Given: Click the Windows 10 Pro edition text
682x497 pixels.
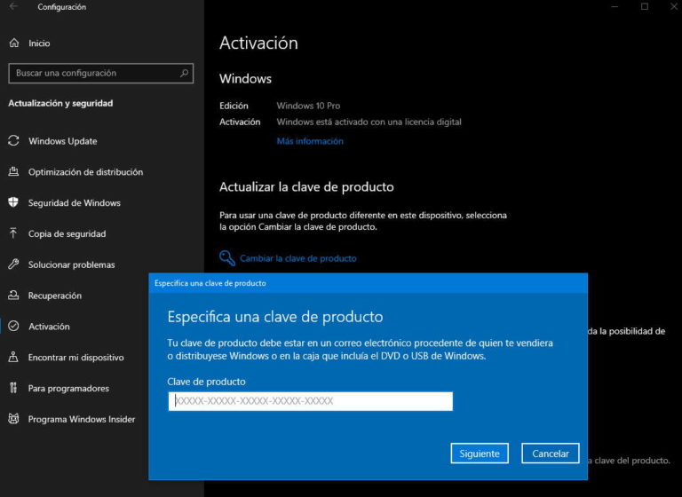Looking at the screenshot, I should coord(308,106).
